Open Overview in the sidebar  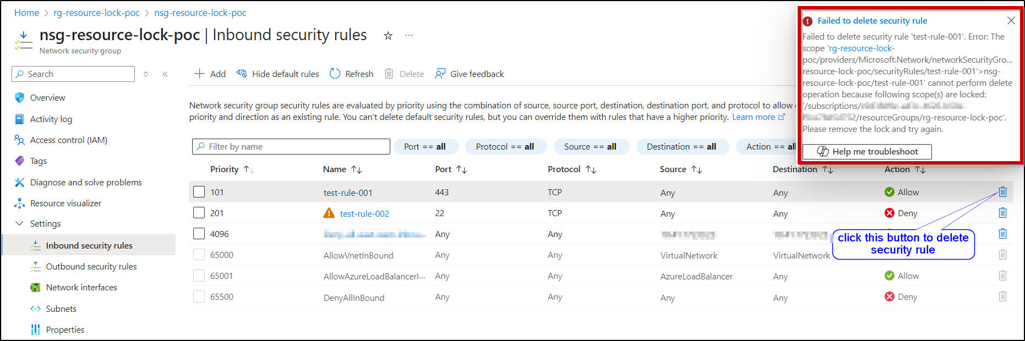click(x=47, y=98)
